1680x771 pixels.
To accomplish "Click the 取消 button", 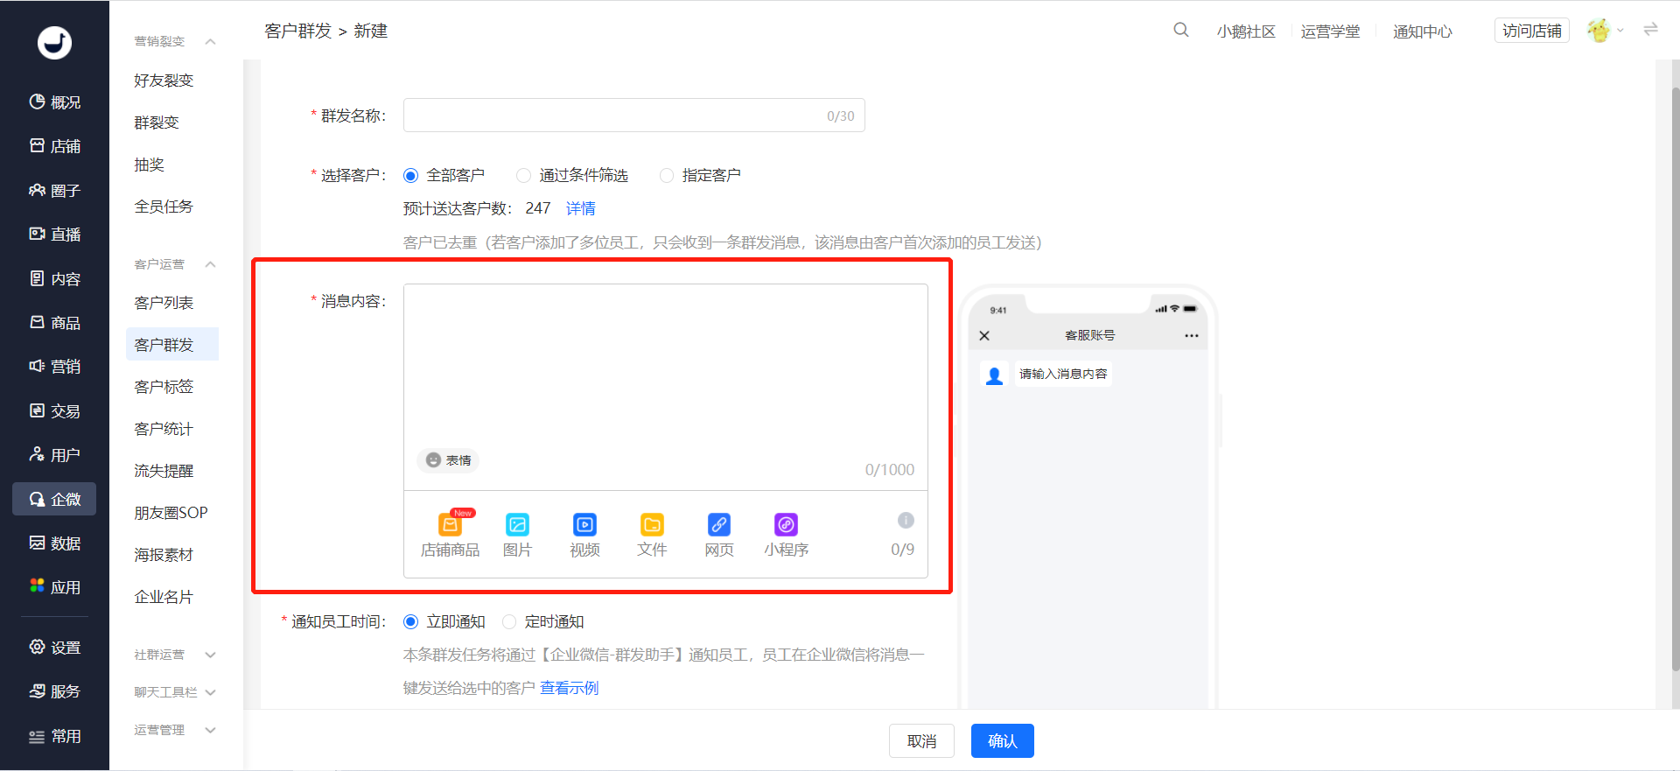I will coord(921,741).
